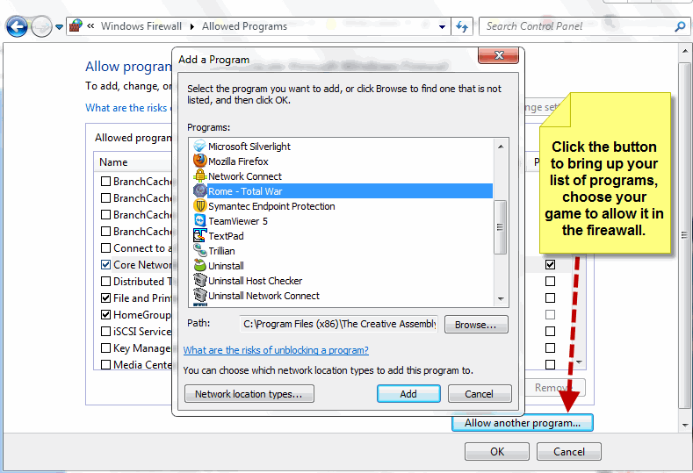Viewport: 693px width, 473px height.
Task: Click the Mozilla Firefox icon
Action: 199,161
